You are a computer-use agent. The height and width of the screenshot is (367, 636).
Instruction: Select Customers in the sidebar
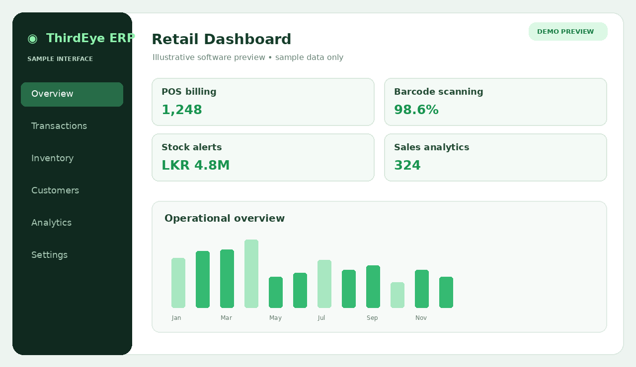click(x=55, y=190)
